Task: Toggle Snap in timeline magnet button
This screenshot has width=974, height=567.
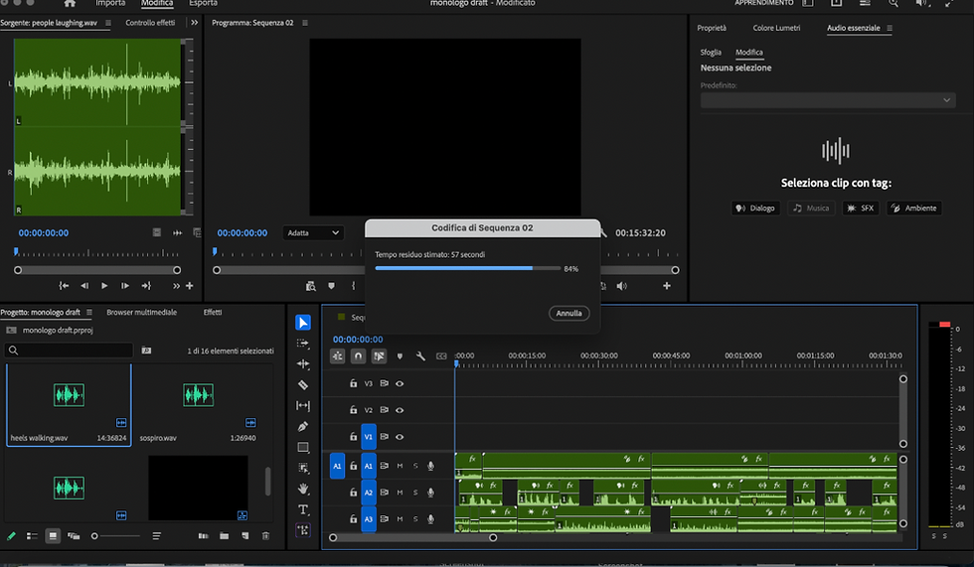Action: [x=359, y=356]
